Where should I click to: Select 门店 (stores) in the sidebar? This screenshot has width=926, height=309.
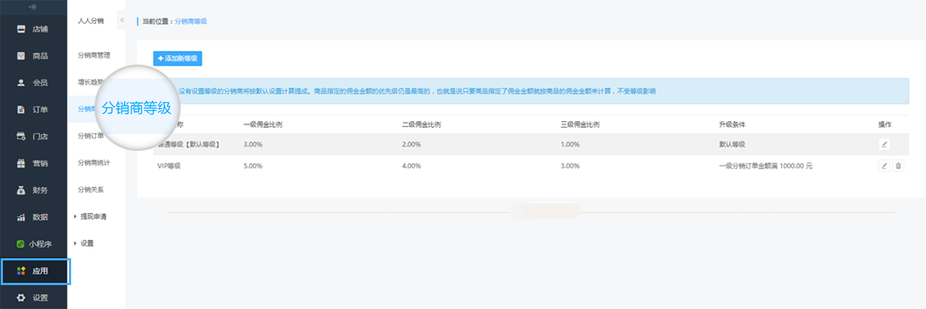click(x=33, y=136)
